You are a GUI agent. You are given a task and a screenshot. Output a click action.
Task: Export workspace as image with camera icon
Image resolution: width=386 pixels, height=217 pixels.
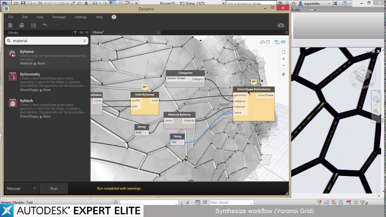[x=281, y=25]
